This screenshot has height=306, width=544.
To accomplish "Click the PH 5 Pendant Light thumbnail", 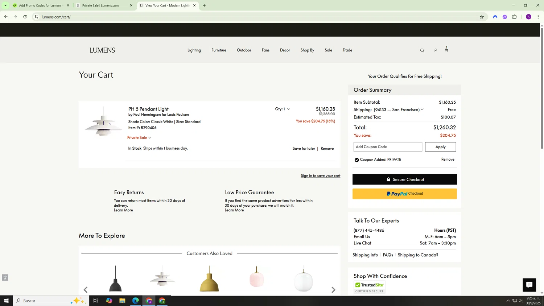I will [103, 122].
